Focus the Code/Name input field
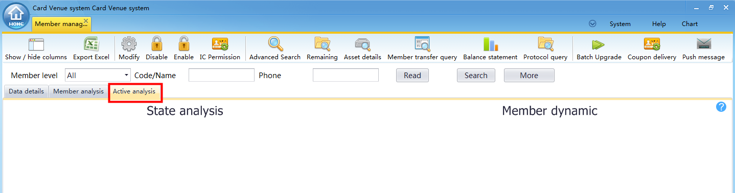 coord(221,76)
